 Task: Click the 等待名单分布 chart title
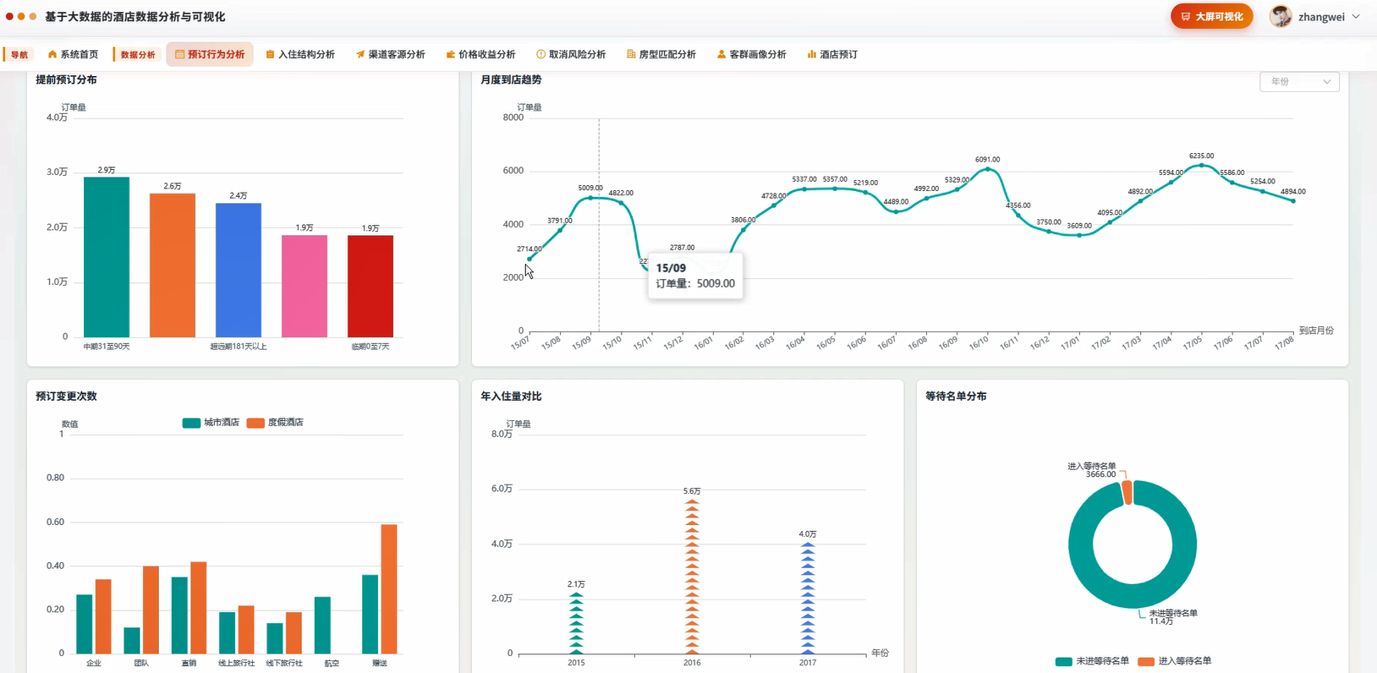click(x=956, y=397)
